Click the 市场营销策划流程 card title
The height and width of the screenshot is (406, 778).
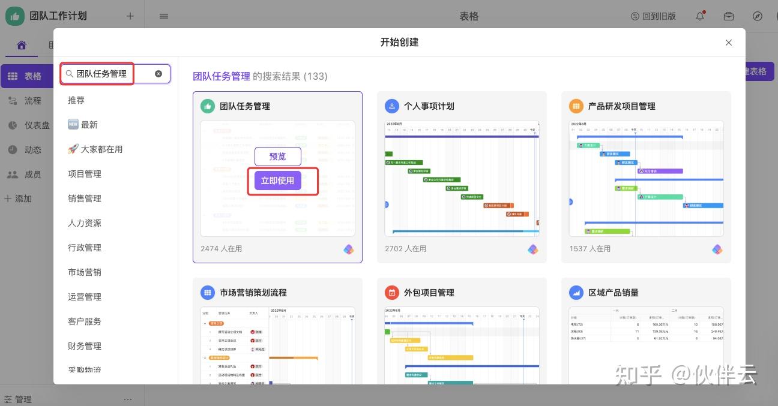pyautogui.click(x=253, y=293)
